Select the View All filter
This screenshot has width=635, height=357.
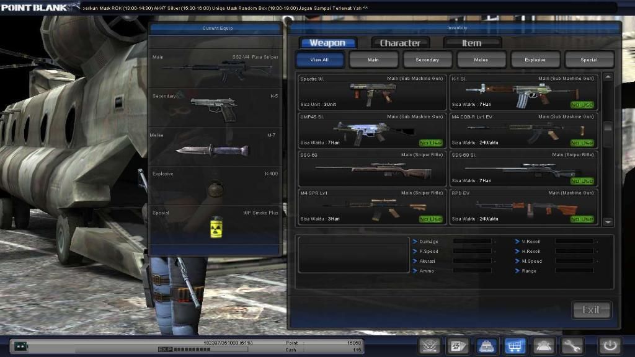tap(319, 59)
